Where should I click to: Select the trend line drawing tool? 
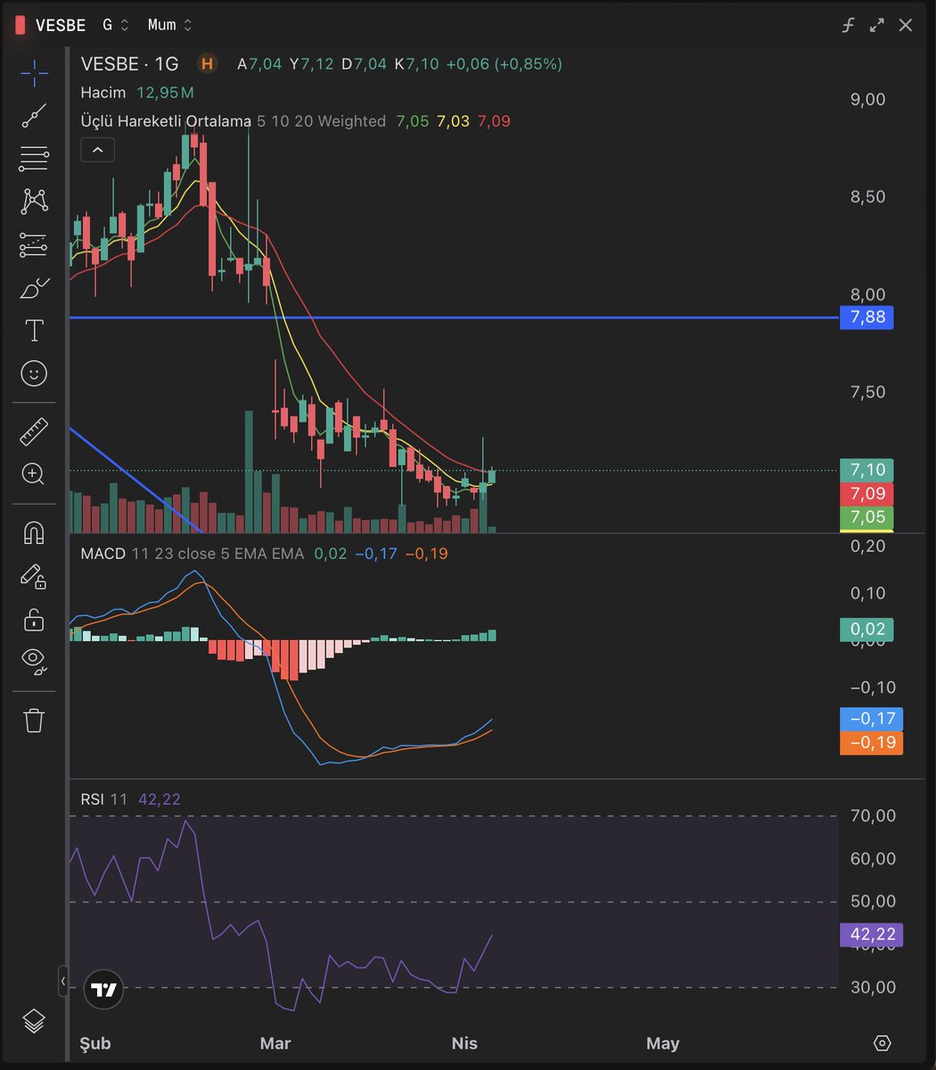[x=34, y=116]
